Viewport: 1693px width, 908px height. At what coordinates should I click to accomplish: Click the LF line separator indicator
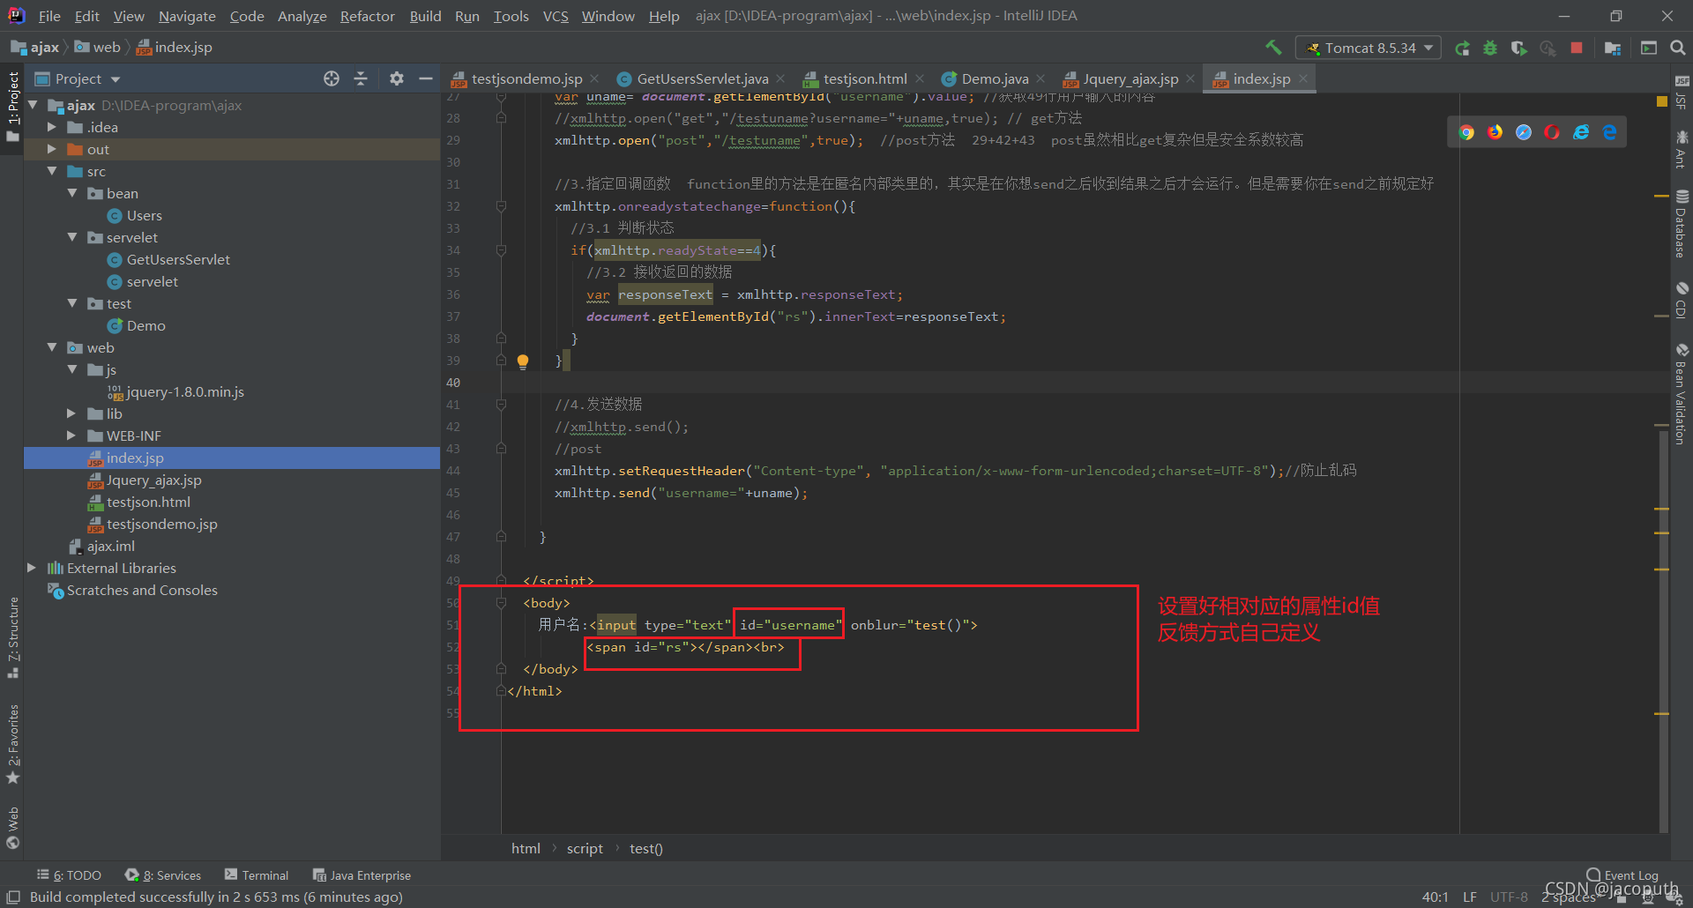click(x=1470, y=897)
